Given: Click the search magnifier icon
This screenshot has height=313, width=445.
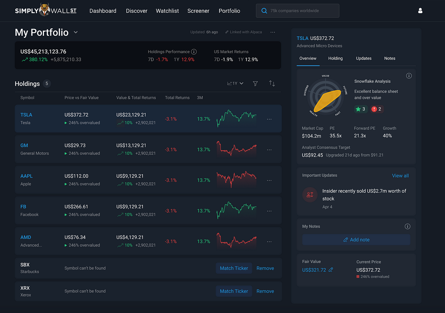Looking at the screenshot, I should (264, 11).
